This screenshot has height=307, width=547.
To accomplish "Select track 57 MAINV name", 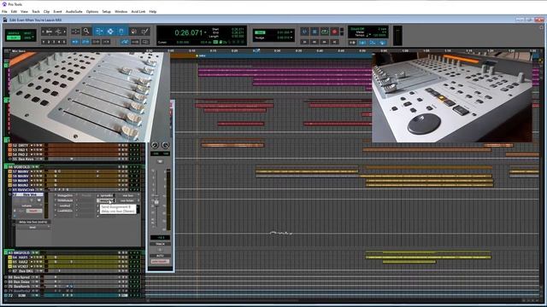I will [x=21, y=171].
